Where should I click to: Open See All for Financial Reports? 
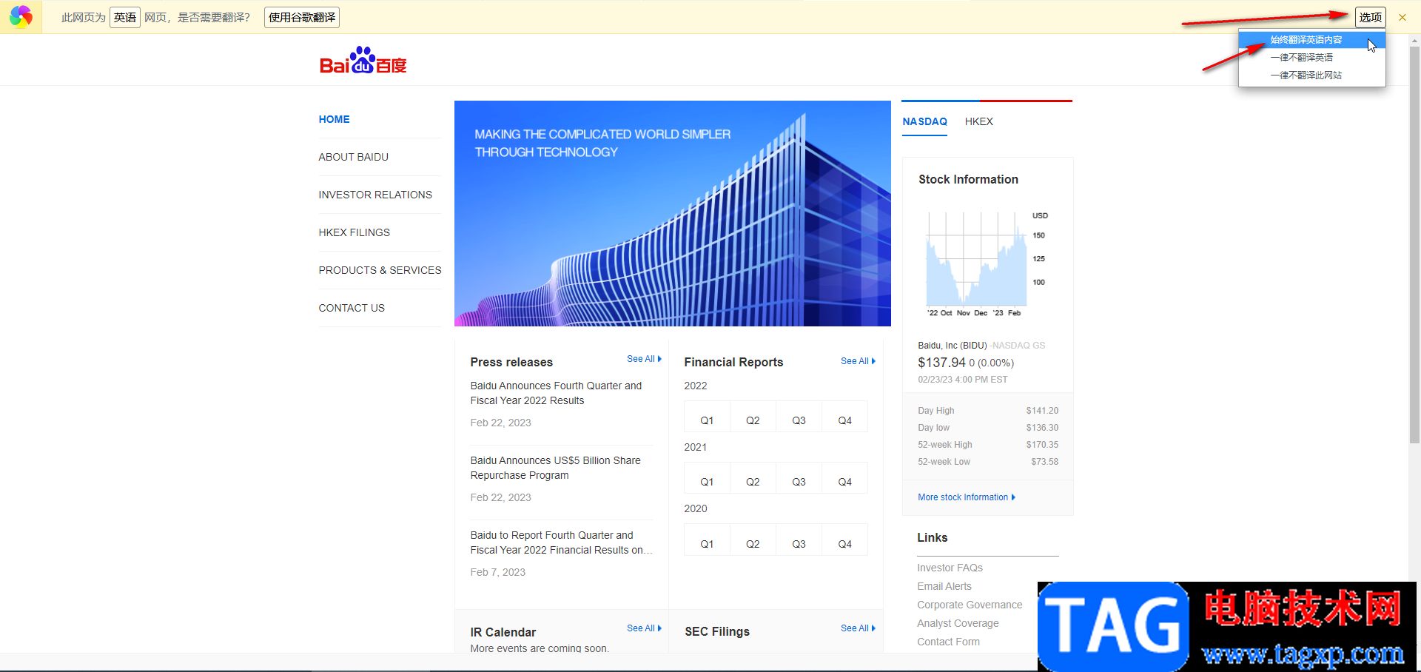pyautogui.click(x=857, y=361)
